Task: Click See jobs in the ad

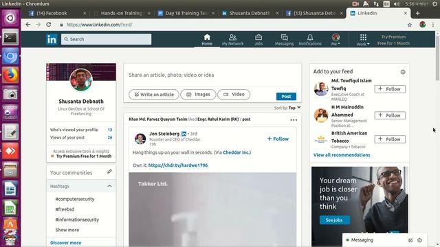Action: click(x=334, y=220)
